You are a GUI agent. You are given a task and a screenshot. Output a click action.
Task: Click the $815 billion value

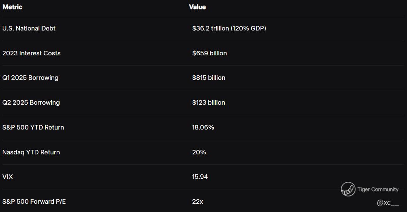208,78
